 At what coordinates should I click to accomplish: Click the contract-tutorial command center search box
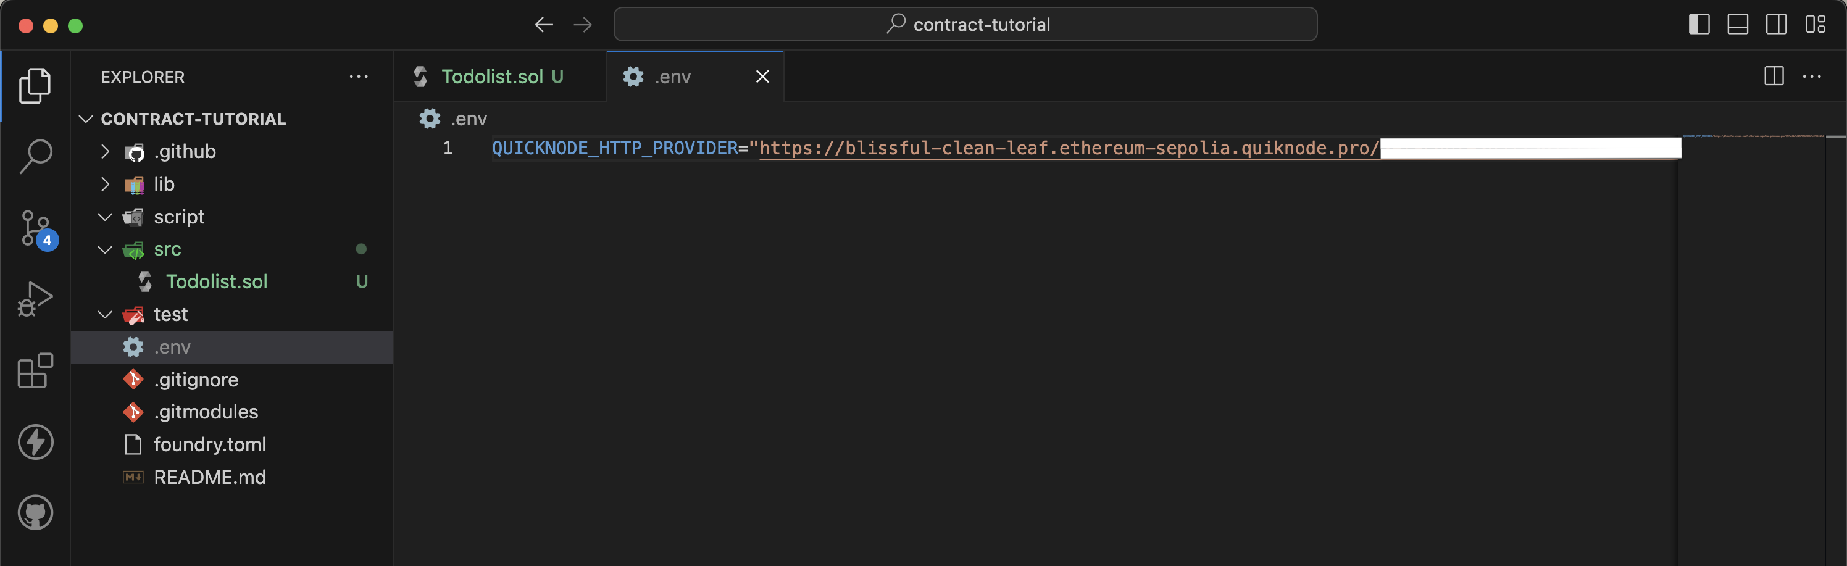pos(964,24)
